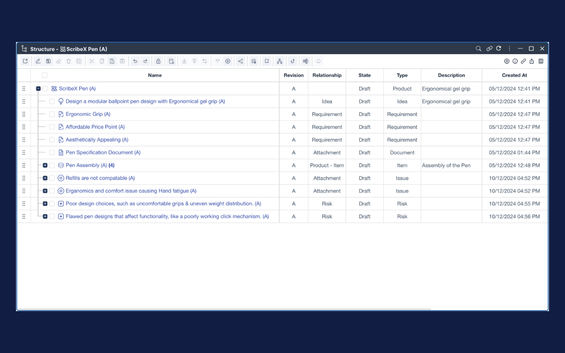Image resolution: width=565 pixels, height=353 pixels.
Task: Select the checkbox beside Pen Specification Document
Action: [x=52, y=152]
